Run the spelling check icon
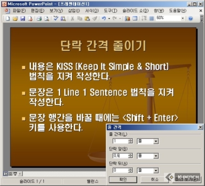Viewport: 205px width, 186px height. (x=56, y=19)
